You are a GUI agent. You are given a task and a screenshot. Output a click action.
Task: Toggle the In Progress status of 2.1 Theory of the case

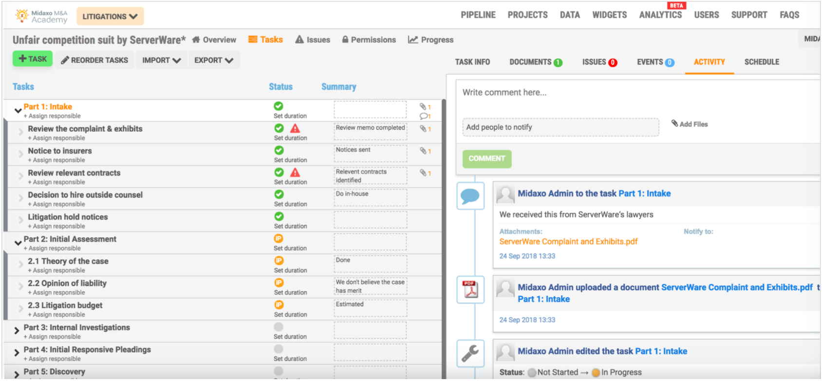279,260
